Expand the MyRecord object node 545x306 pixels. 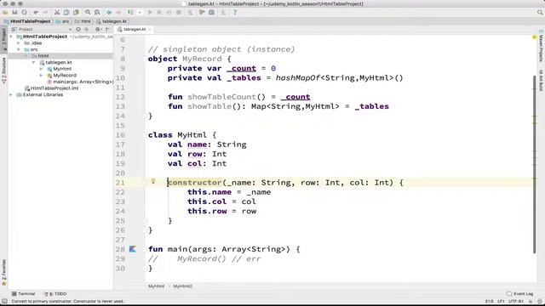(x=41, y=76)
